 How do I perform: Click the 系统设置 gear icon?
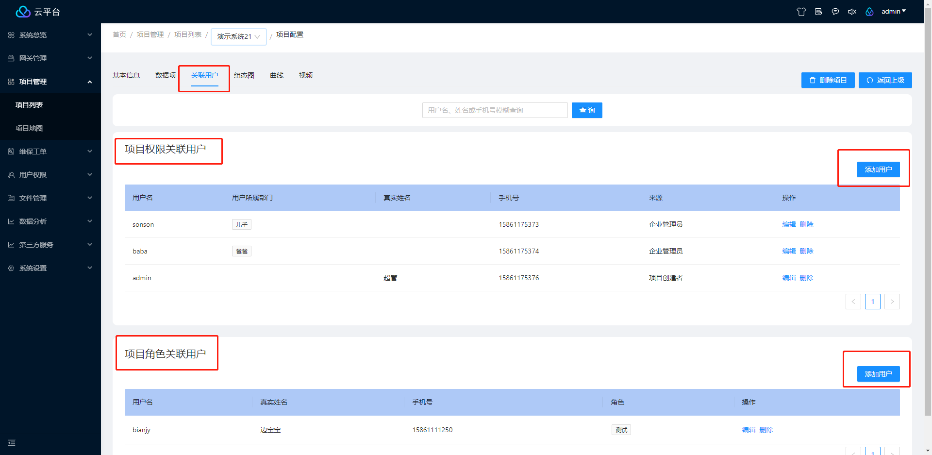pos(11,268)
